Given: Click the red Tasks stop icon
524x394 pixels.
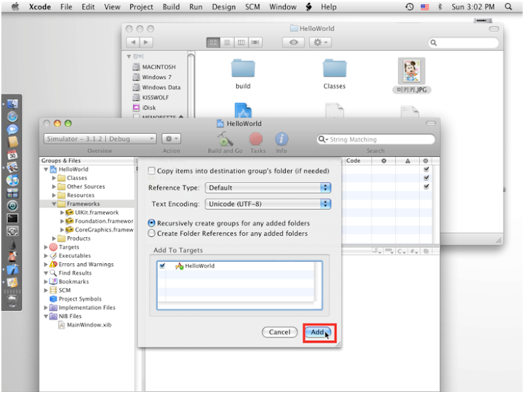Looking at the screenshot, I should (x=256, y=139).
